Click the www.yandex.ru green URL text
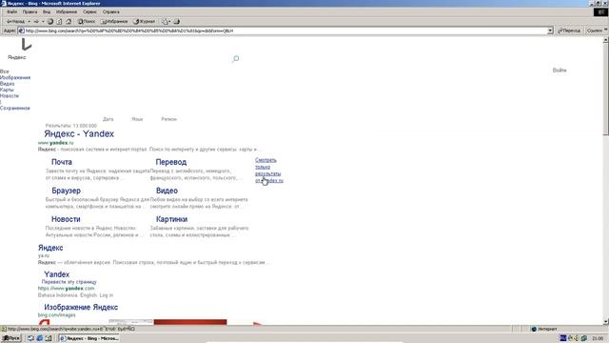The width and height of the screenshot is (609, 343). (55, 143)
